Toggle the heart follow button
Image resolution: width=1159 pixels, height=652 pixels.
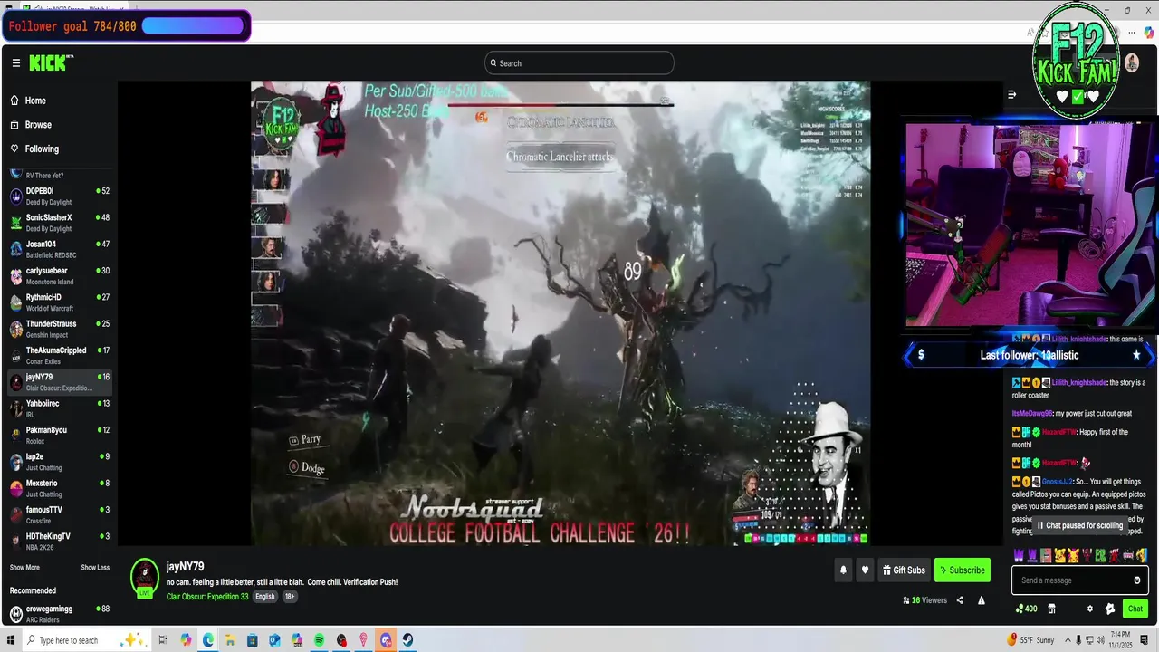865,570
